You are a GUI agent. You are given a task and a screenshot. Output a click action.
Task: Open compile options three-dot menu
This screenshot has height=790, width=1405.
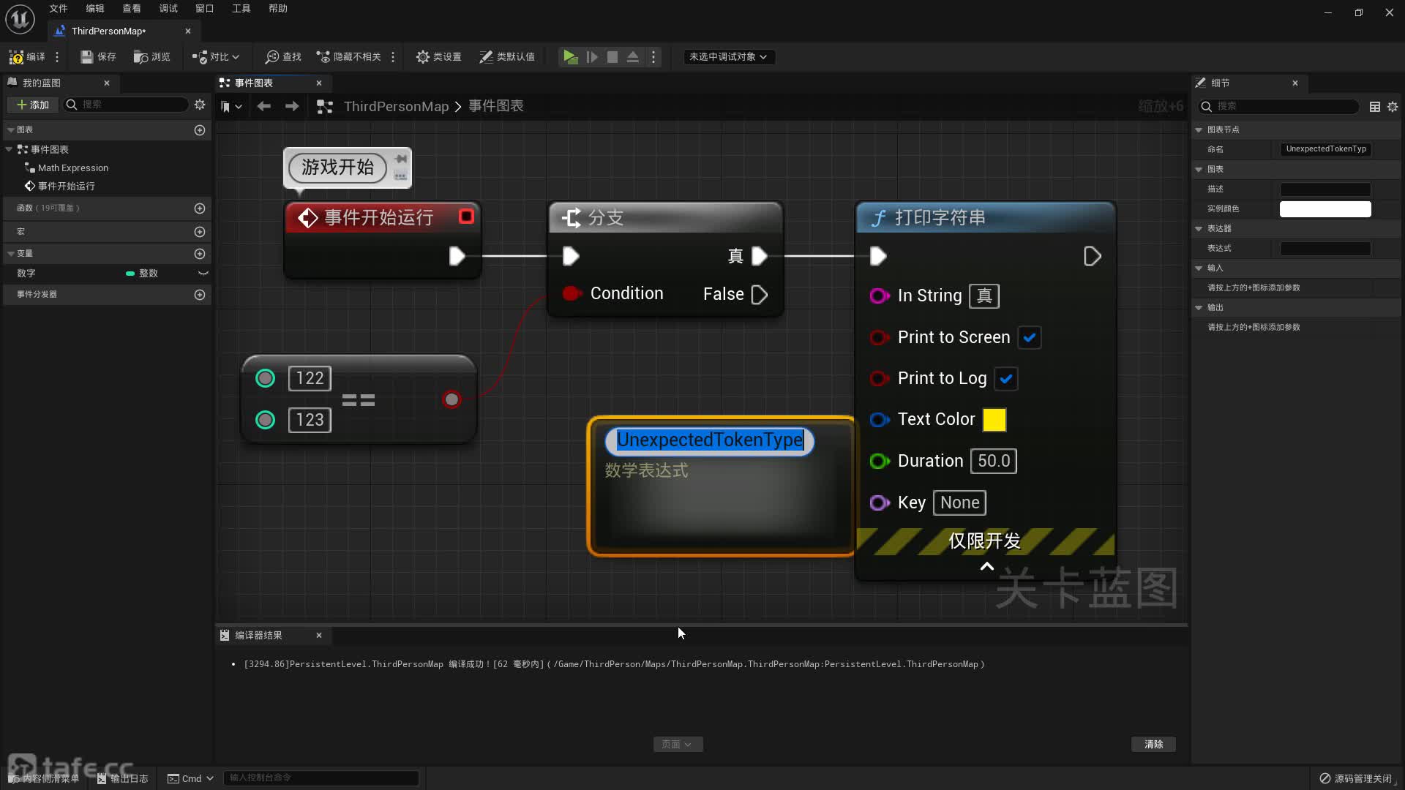[57, 57]
